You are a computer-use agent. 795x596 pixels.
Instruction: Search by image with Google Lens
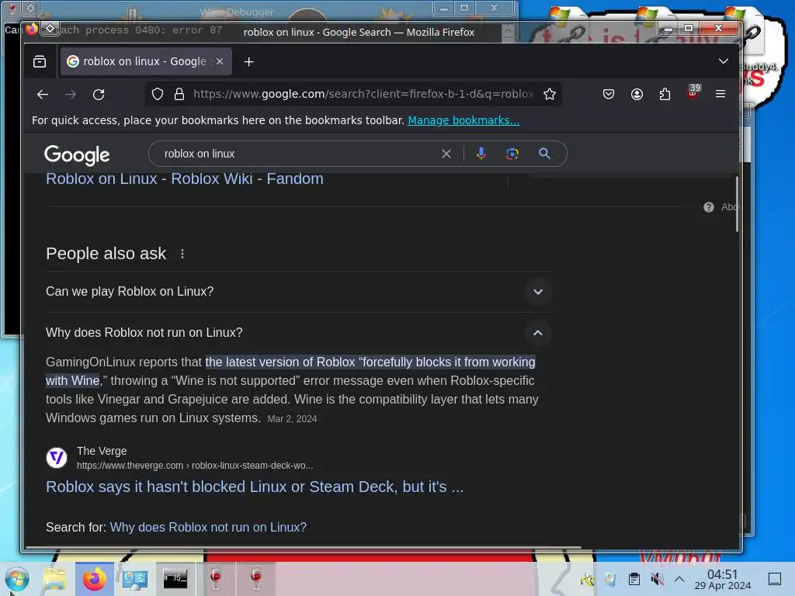pyautogui.click(x=512, y=154)
